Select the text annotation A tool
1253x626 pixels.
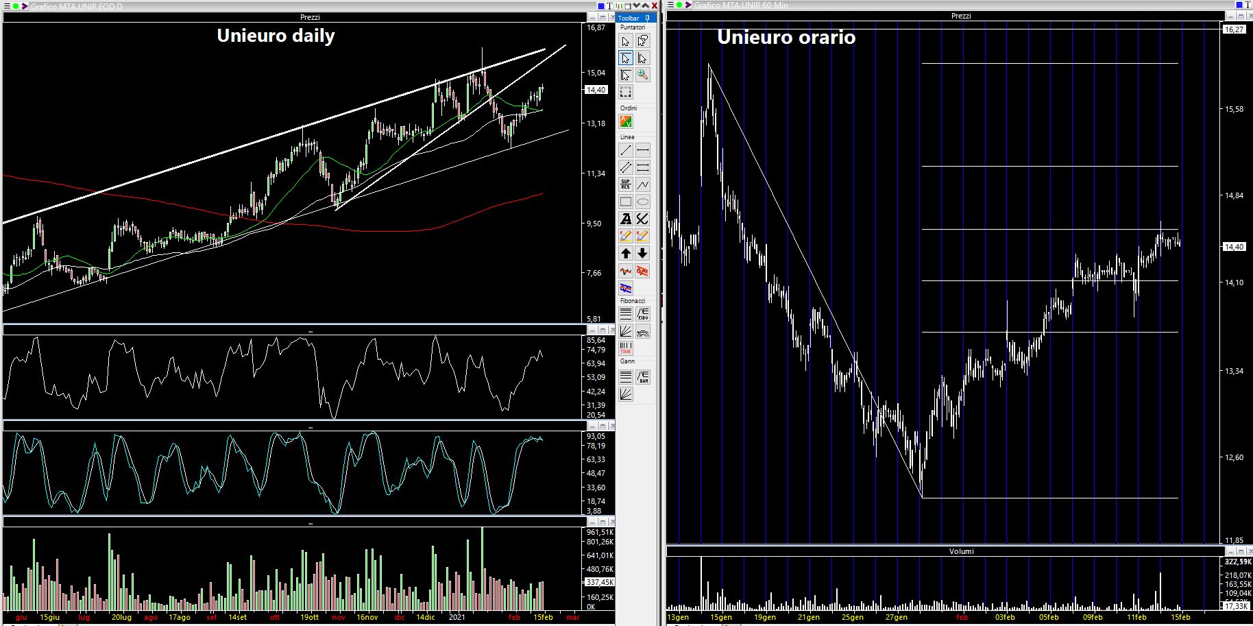[x=626, y=219]
